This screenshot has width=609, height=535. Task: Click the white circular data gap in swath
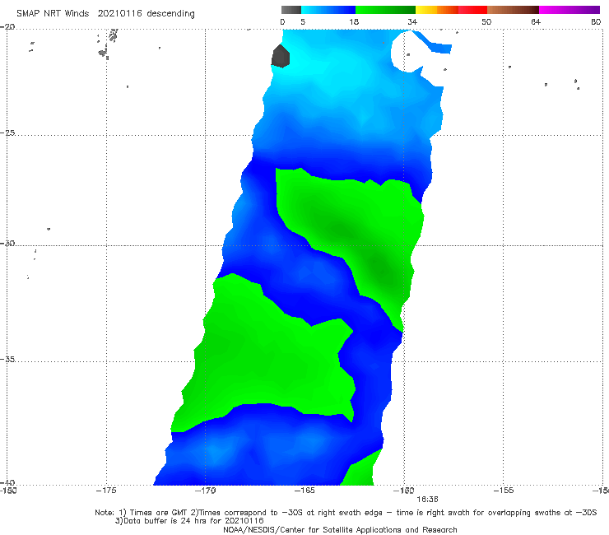click(x=406, y=53)
